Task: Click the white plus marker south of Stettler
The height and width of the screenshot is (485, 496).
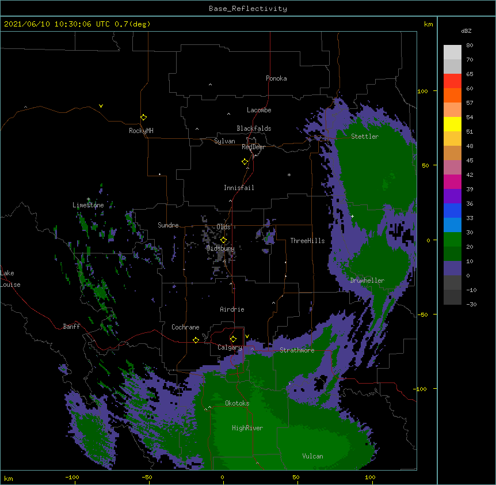Action: click(352, 216)
